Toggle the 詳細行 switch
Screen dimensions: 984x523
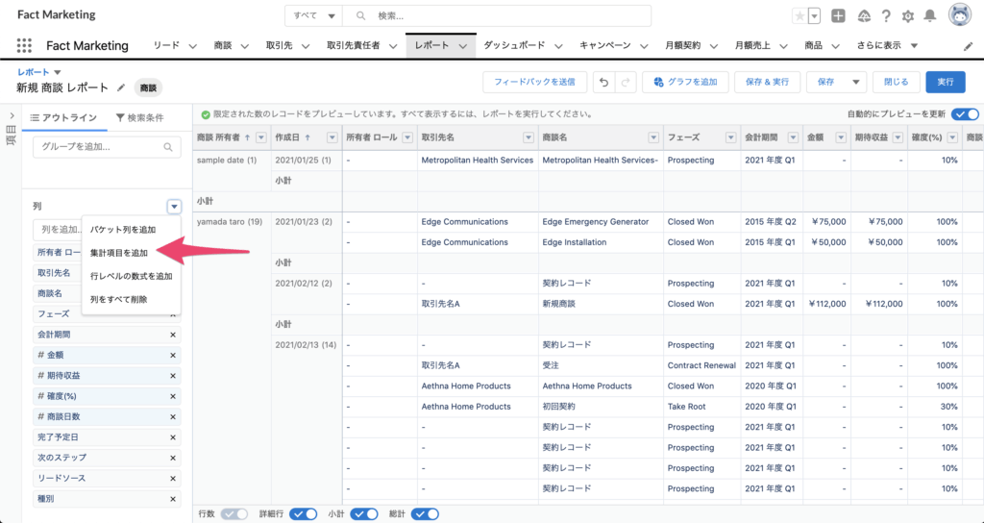[x=303, y=513]
